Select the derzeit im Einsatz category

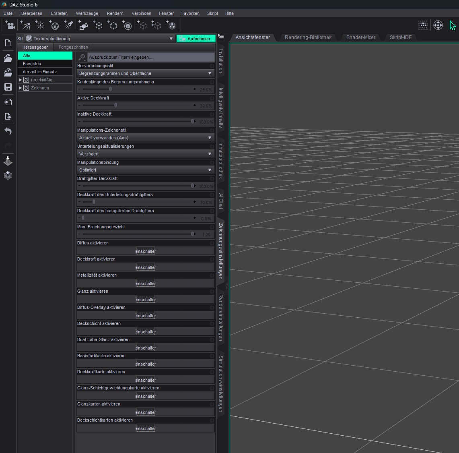coord(45,72)
